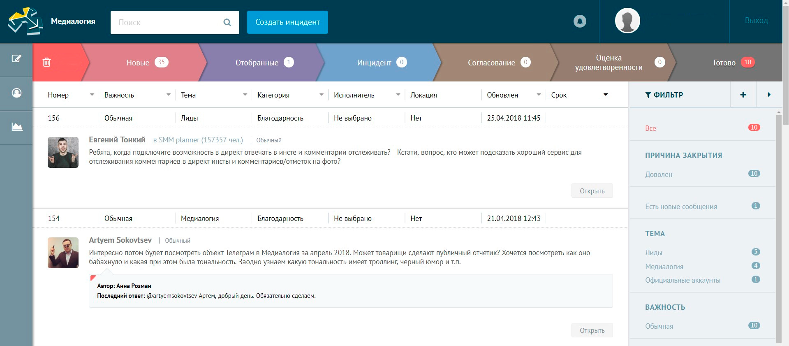The height and width of the screenshot is (346, 789).
Task: Open the Категория column dropdown
Action: (x=322, y=95)
